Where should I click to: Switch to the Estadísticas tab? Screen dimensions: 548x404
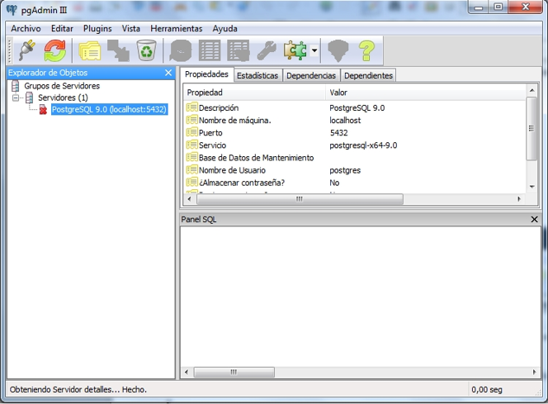257,75
